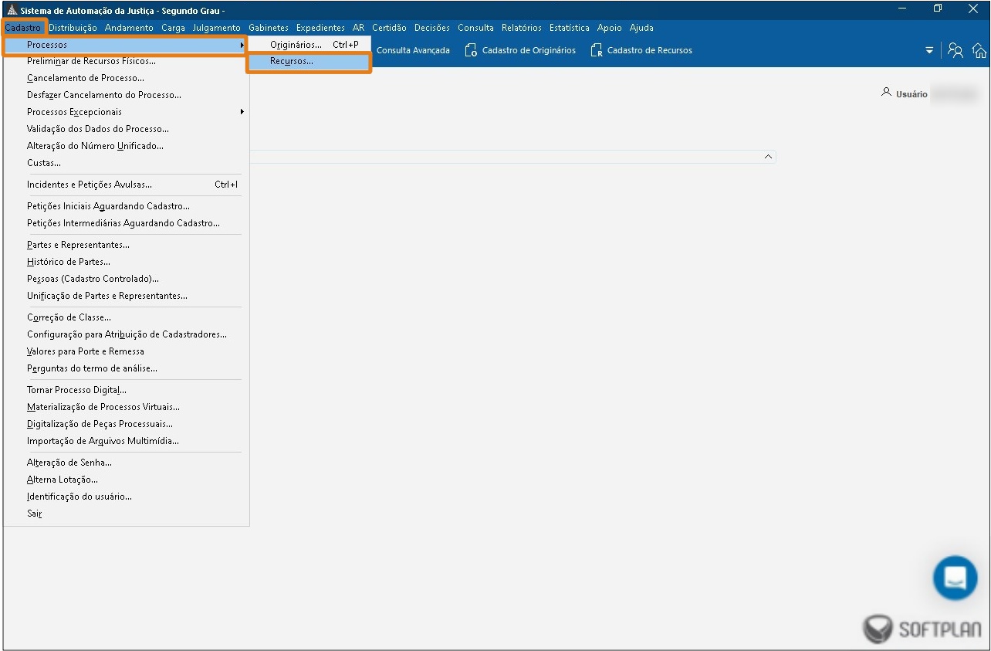Click the Usuário person icon
991x651 pixels.
coord(886,92)
